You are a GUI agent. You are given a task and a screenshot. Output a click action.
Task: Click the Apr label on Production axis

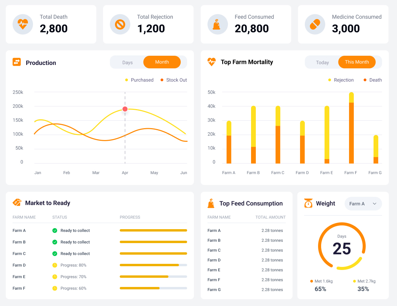(125, 173)
